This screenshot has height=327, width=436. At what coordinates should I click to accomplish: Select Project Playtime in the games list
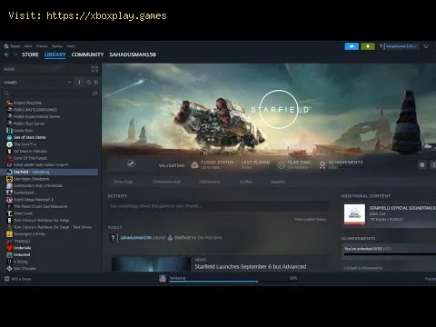pos(27,103)
